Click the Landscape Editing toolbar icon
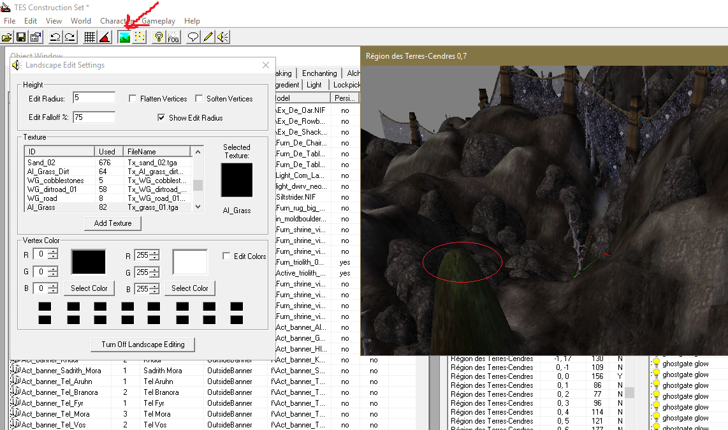Image resolution: width=728 pixels, height=430 pixels. pyautogui.click(x=124, y=37)
